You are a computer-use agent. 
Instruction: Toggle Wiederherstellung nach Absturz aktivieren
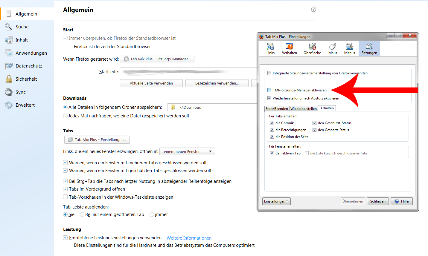(269, 98)
